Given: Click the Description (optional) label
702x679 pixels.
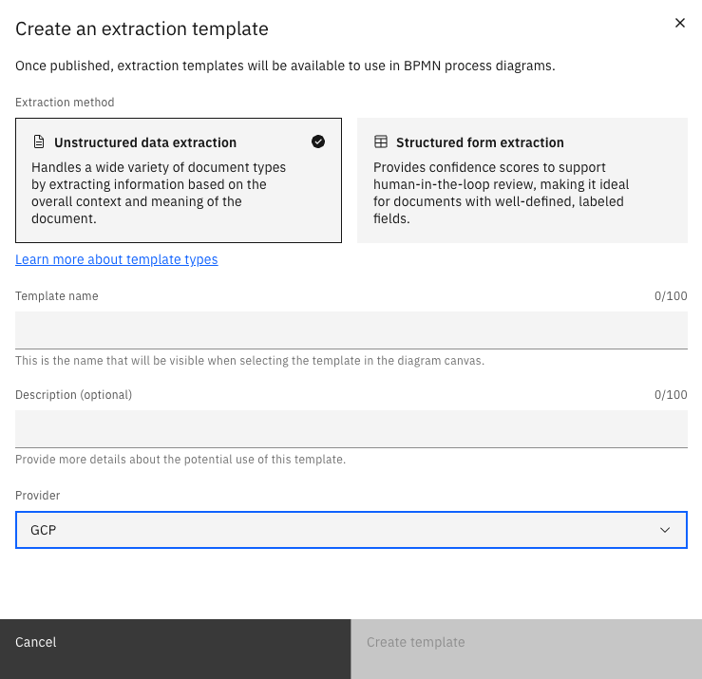Looking at the screenshot, I should (74, 395).
